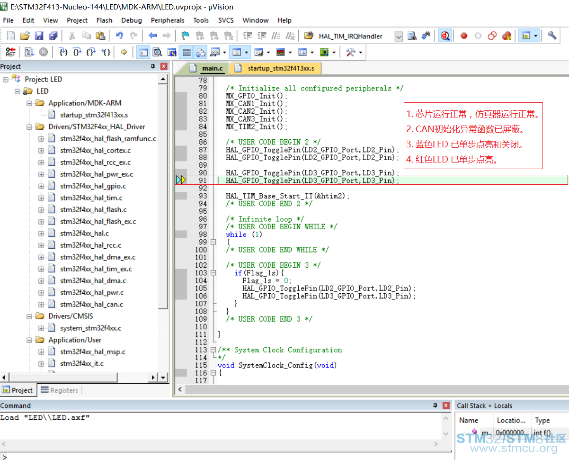Collapse the Application/MDK-ARM folder
The height and width of the screenshot is (460, 569).
[29, 103]
